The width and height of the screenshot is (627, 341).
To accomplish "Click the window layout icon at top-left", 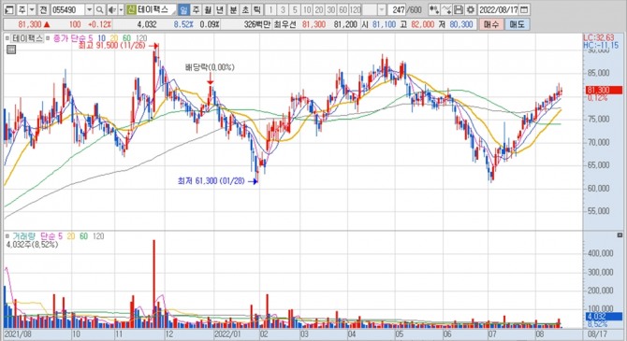I will point(8,9).
